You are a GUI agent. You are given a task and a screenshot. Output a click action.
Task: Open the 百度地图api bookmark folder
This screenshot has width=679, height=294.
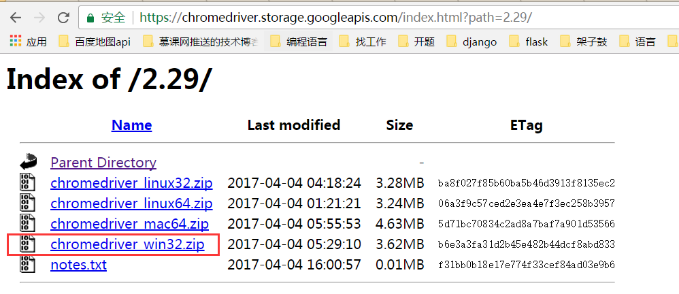point(95,42)
